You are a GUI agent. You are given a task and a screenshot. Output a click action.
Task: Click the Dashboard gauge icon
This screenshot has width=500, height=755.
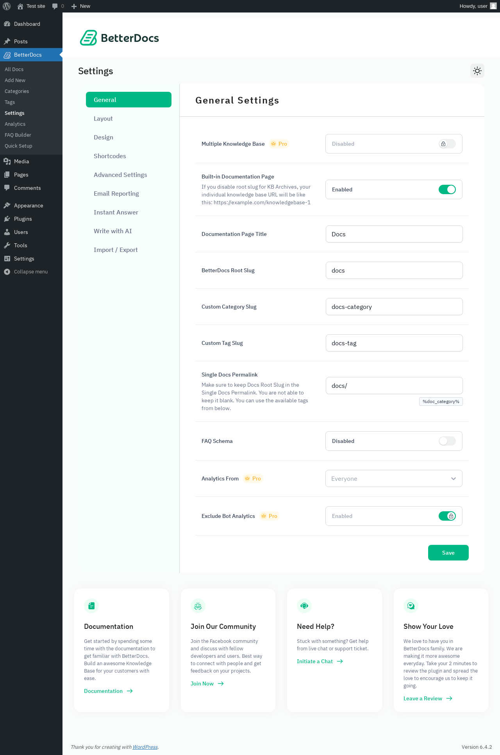[x=7, y=24]
